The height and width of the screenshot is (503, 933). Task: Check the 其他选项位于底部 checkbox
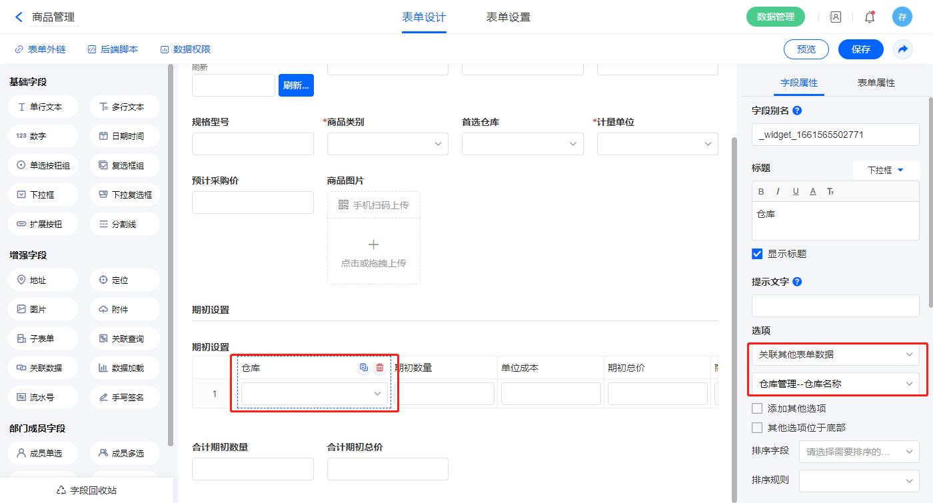click(x=757, y=428)
